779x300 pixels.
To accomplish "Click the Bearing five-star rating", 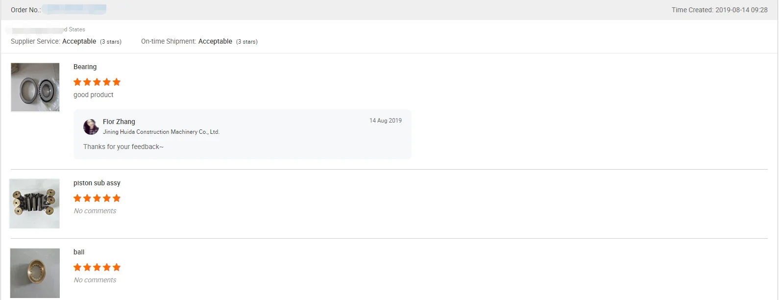I will (97, 82).
